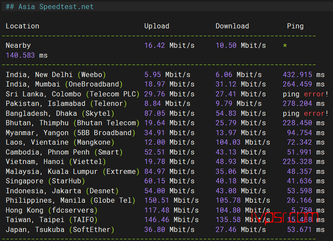Click 'Philippines, Manila (Globe Tel)' label
Screen dimensions: 333x241
(x=70, y=201)
